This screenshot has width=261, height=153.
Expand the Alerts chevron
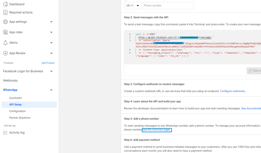coord(51,43)
